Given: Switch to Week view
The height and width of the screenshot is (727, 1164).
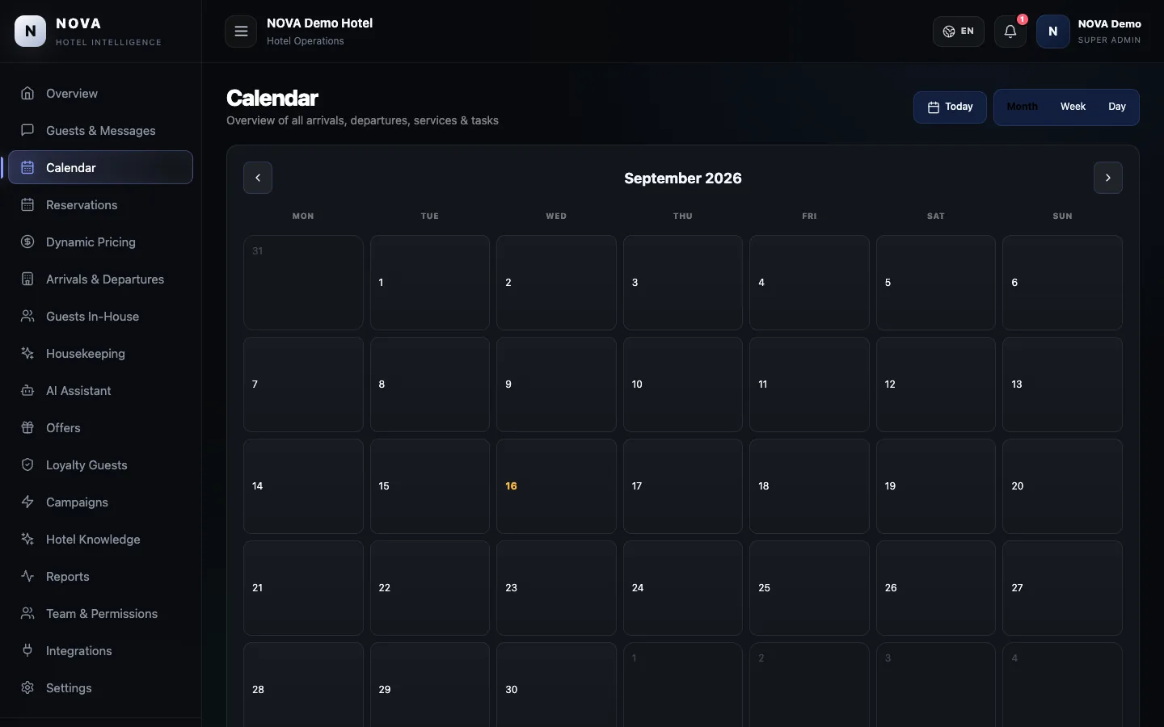Looking at the screenshot, I should click(1073, 107).
